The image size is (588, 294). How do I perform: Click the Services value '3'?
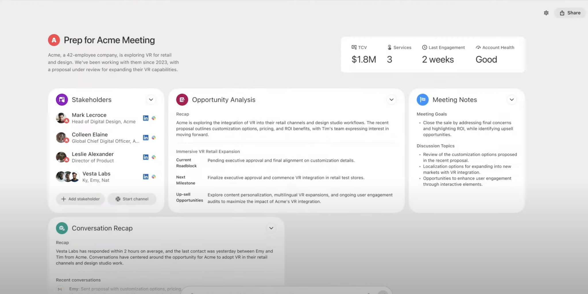pyautogui.click(x=389, y=59)
